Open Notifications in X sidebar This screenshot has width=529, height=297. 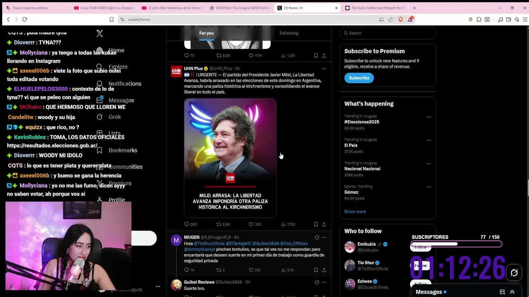tap(119, 84)
